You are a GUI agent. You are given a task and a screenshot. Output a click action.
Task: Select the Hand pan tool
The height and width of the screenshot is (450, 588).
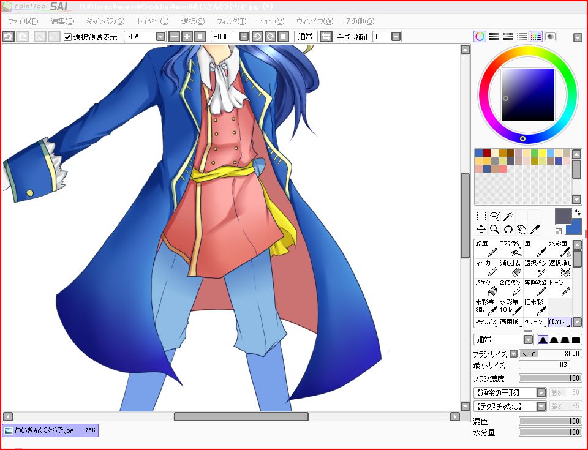tap(522, 229)
